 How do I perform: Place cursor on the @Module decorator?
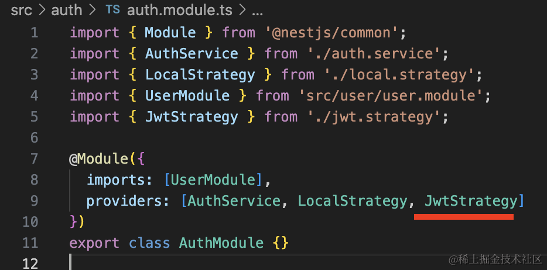pos(94,159)
